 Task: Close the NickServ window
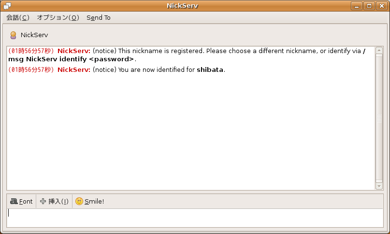(382, 6)
